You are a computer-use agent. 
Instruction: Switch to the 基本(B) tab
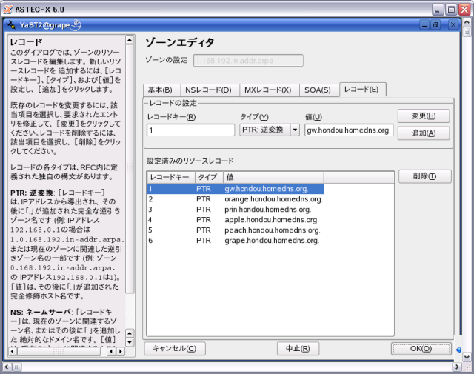[x=159, y=90]
